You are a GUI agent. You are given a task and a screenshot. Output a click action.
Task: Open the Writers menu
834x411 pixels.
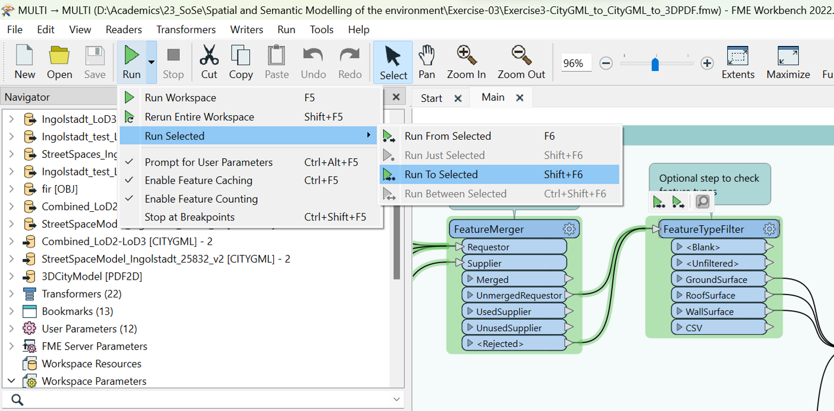click(247, 30)
